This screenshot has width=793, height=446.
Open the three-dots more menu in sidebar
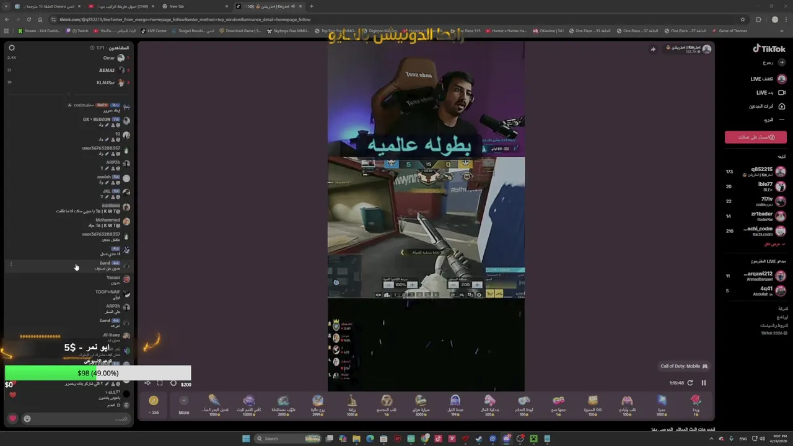(782, 120)
